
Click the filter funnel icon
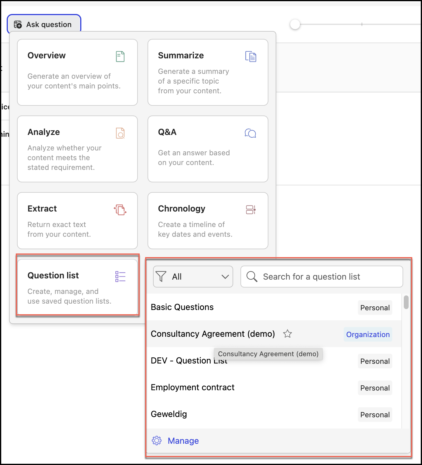[161, 277]
